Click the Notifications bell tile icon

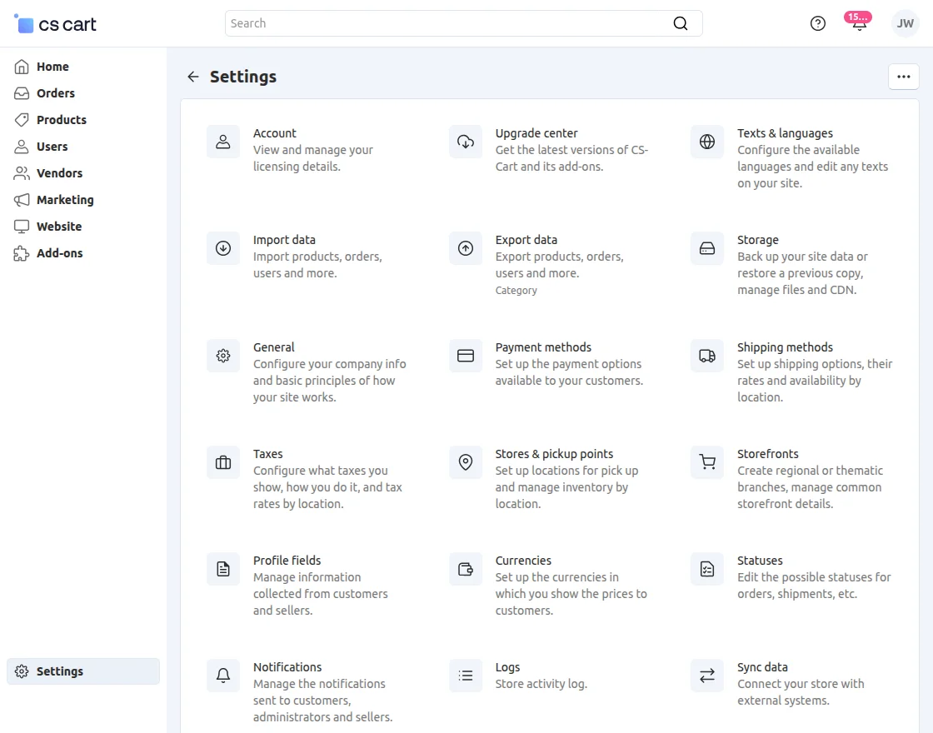[223, 676]
